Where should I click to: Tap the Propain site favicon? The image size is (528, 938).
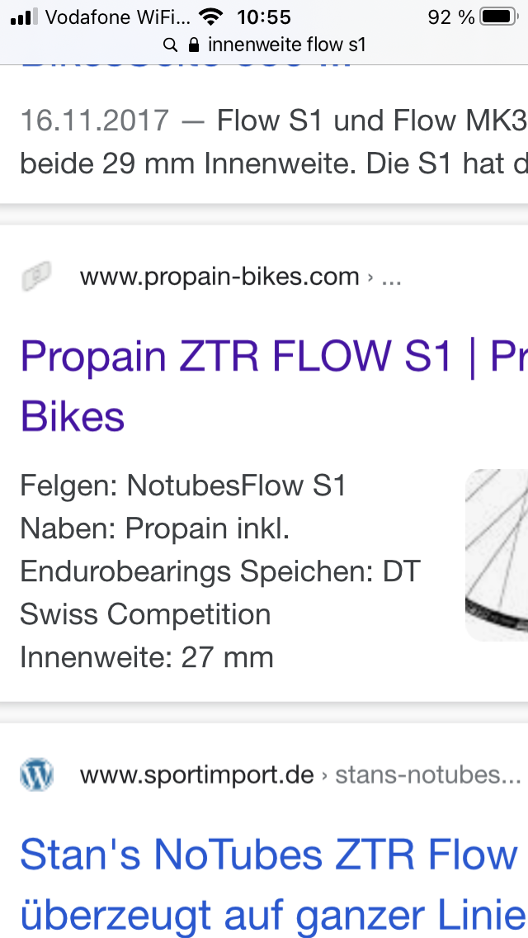[36, 276]
